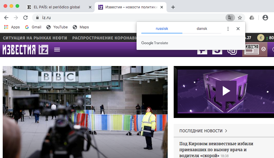Screen dimensions: 274x158
Task: Click the newspaper Известия edition icon
Action: [252, 50]
